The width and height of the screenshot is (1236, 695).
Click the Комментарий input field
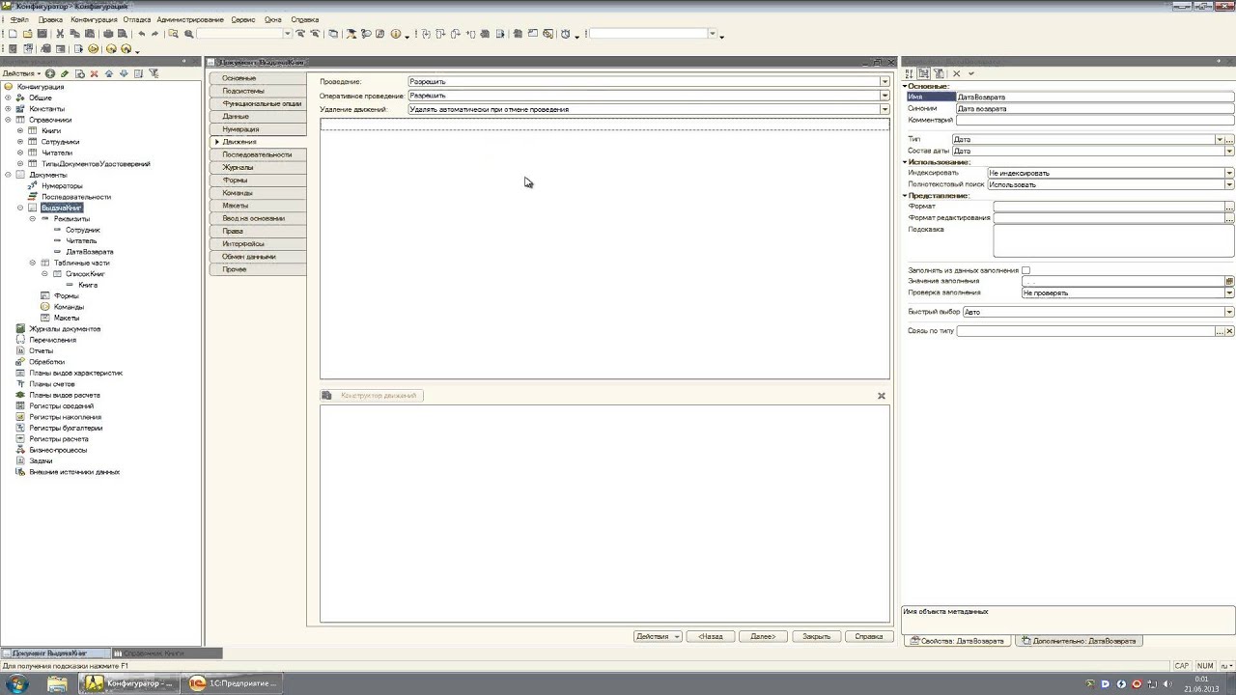(x=1095, y=120)
